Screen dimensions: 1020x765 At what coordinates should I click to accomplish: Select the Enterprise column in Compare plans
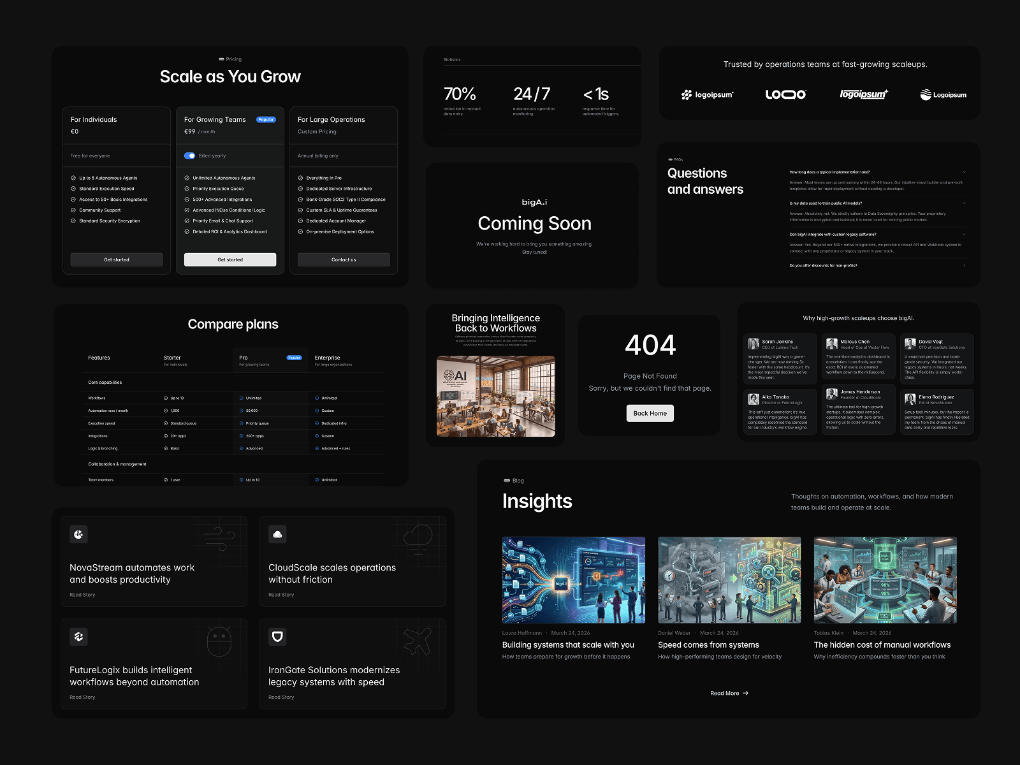coord(333,360)
